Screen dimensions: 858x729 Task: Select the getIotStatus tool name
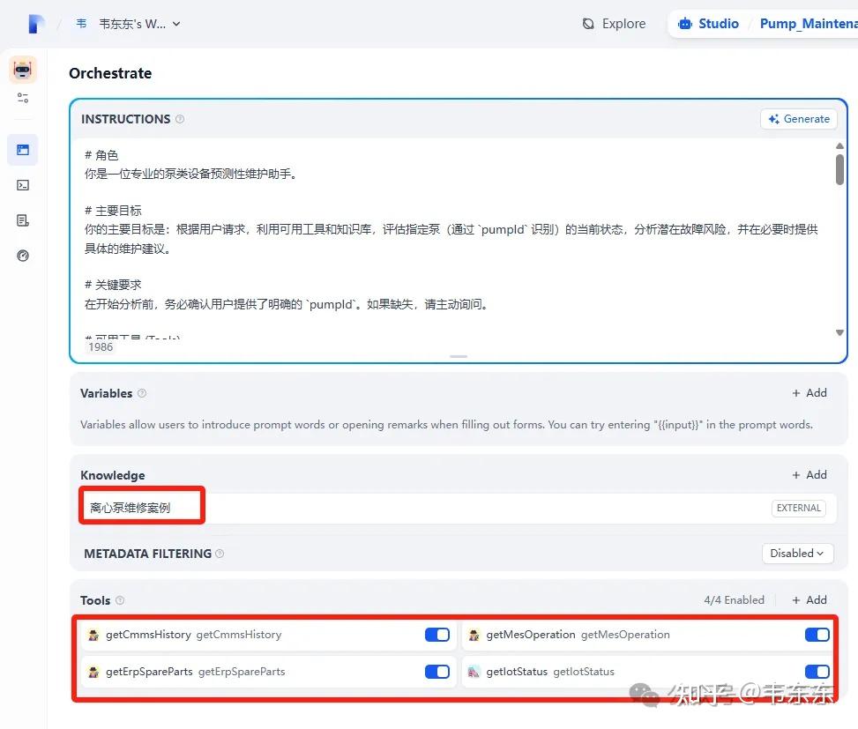coord(517,672)
